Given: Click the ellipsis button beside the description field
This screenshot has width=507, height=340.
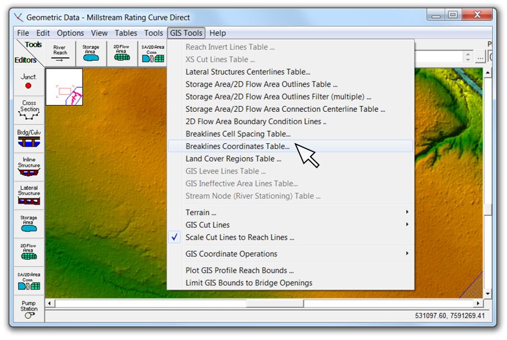Looking at the screenshot, I should (481, 57).
